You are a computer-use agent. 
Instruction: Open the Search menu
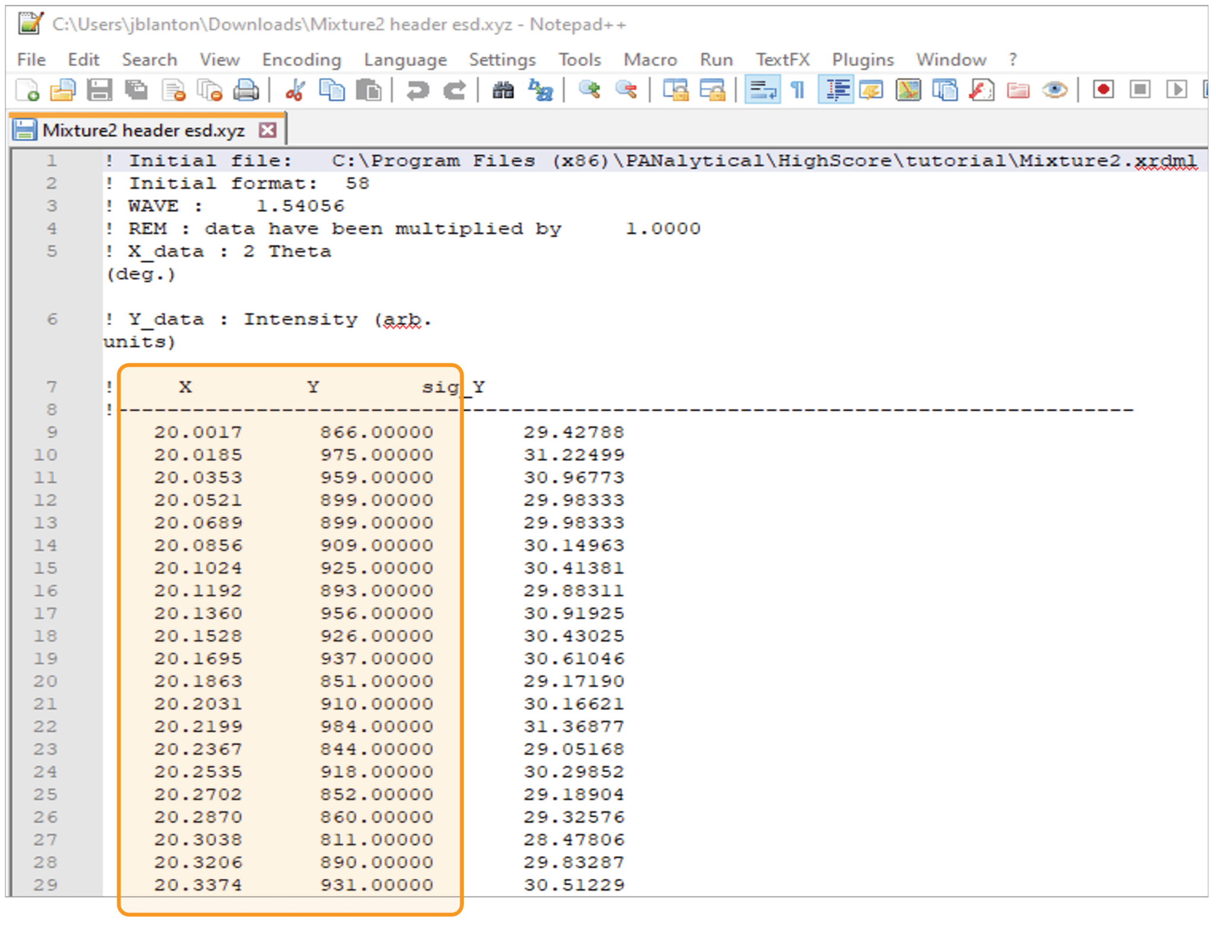point(149,59)
